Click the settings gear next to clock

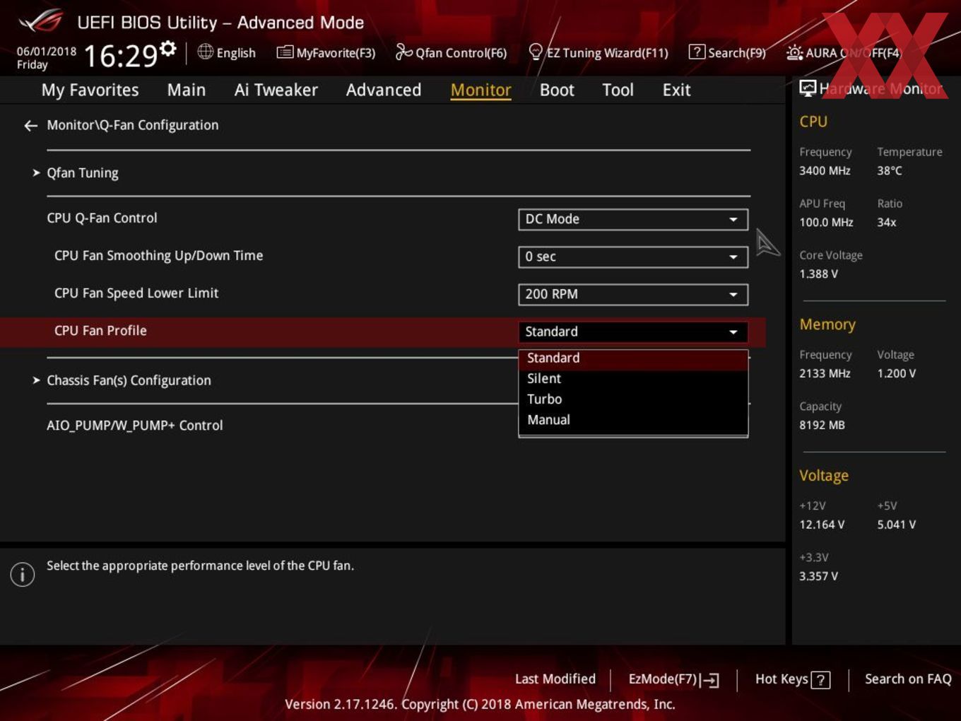coord(168,49)
